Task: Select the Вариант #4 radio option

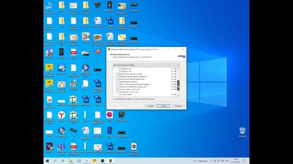Action: pyautogui.click(x=120, y=69)
